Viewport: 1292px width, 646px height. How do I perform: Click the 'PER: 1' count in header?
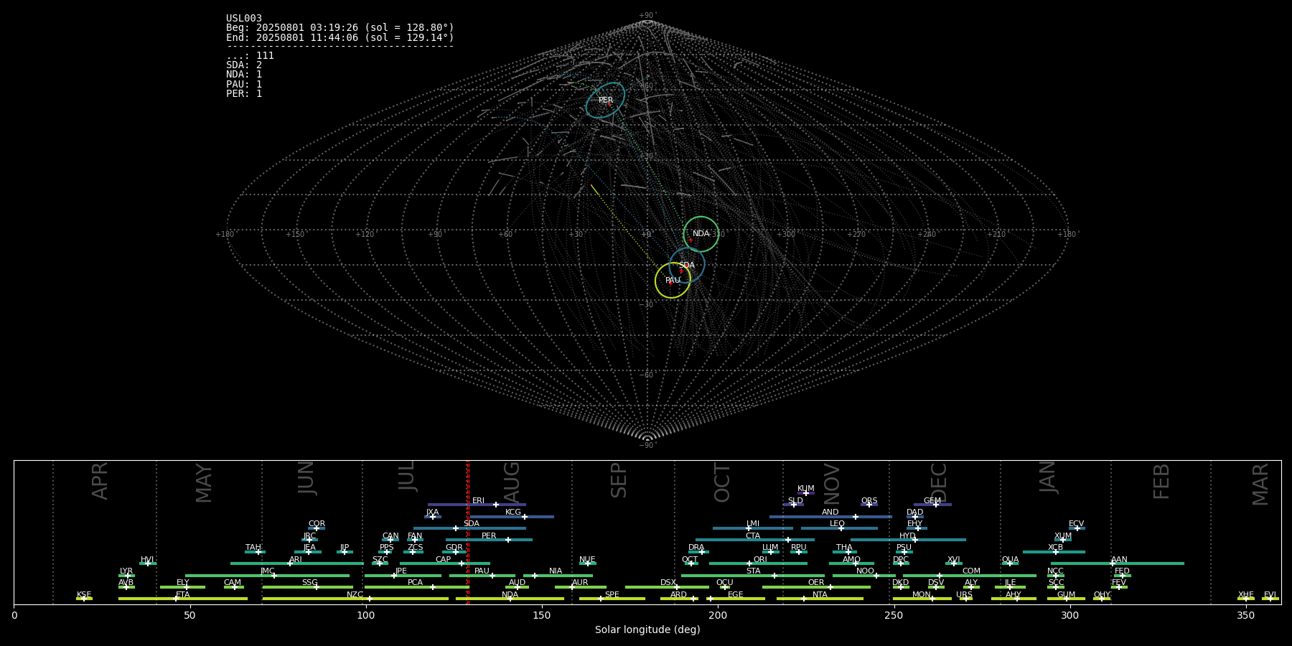(244, 93)
